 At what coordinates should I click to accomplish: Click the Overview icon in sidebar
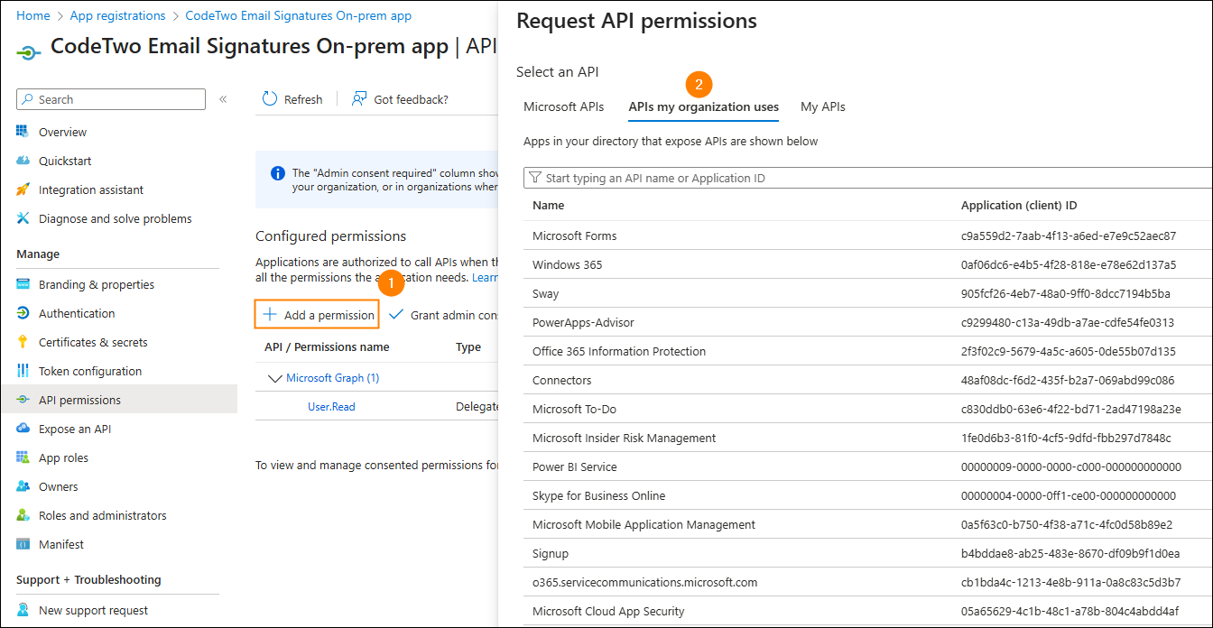pos(23,132)
